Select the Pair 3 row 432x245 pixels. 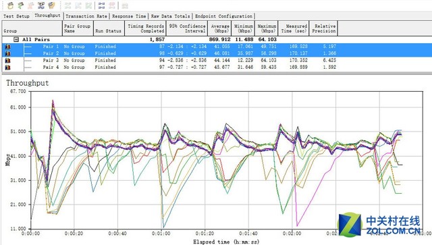(216, 60)
